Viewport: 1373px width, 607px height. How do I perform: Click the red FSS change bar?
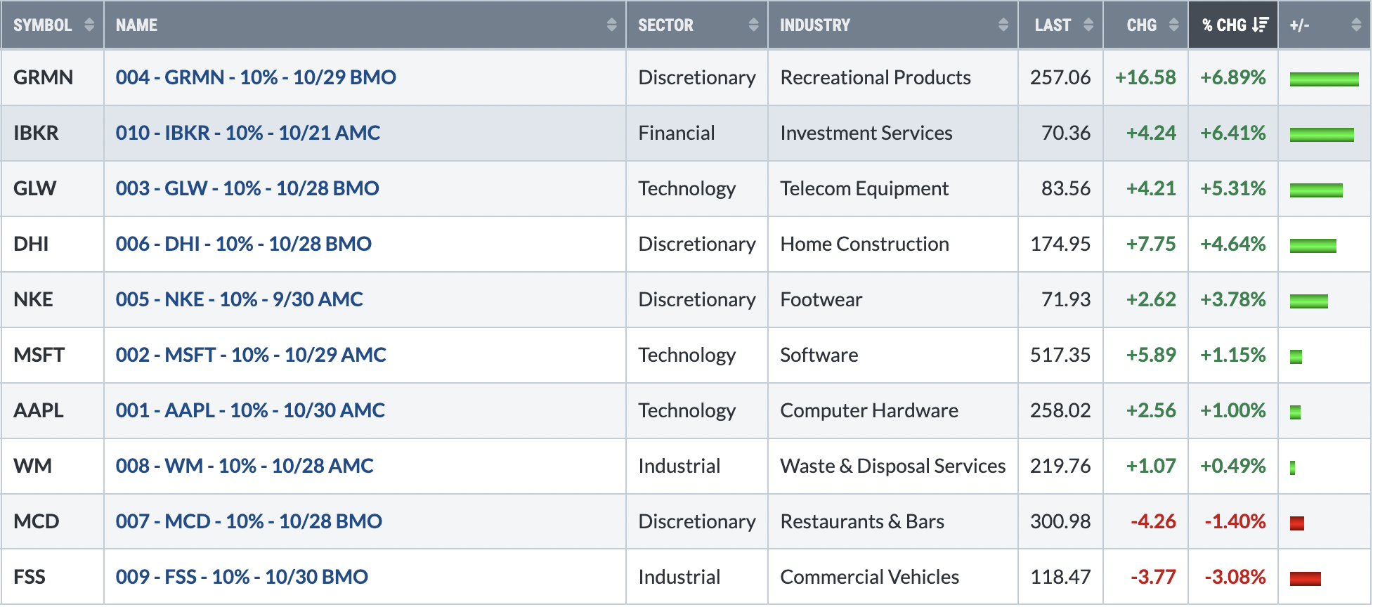(x=1306, y=579)
